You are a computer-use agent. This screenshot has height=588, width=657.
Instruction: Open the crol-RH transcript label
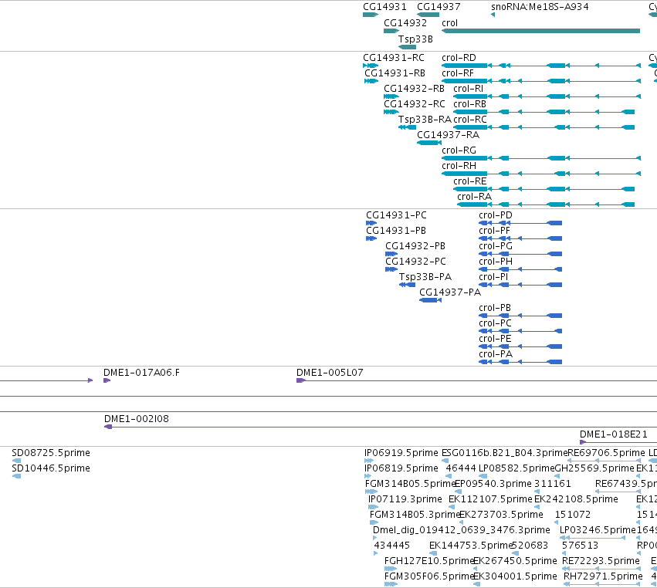click(x=459, y=166)
